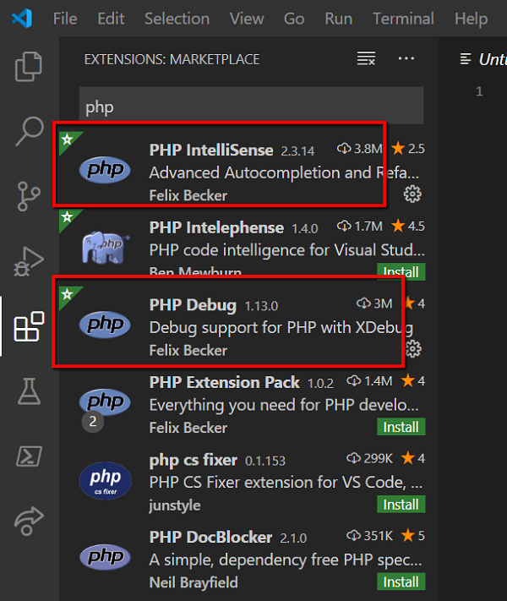The height and width of the screenshot is (601, 507).
Task: Click the PHP IntelliSense logo
Action: click(x=105, y=169)
